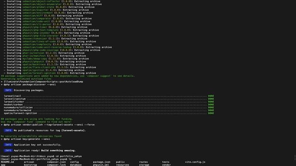Click the phar-io/version package name
This screenshot has width=296, height=166.
[33, 53]
